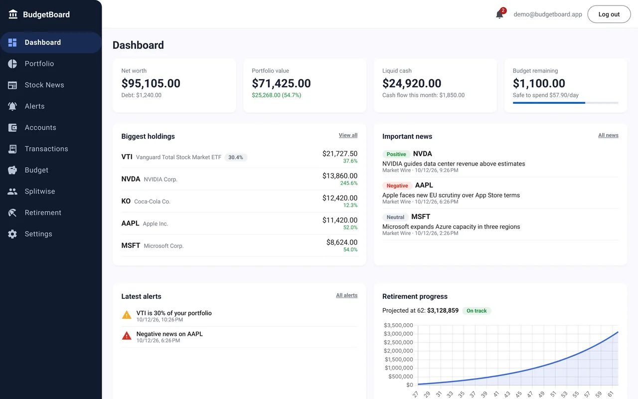Image resolution: width=638 pixels, height=399 pixels.
Task: Click the budget remaining progress bar
Action: 566,103
